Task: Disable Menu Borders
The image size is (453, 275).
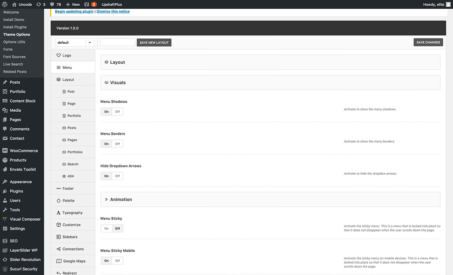Action: [117, 143]
